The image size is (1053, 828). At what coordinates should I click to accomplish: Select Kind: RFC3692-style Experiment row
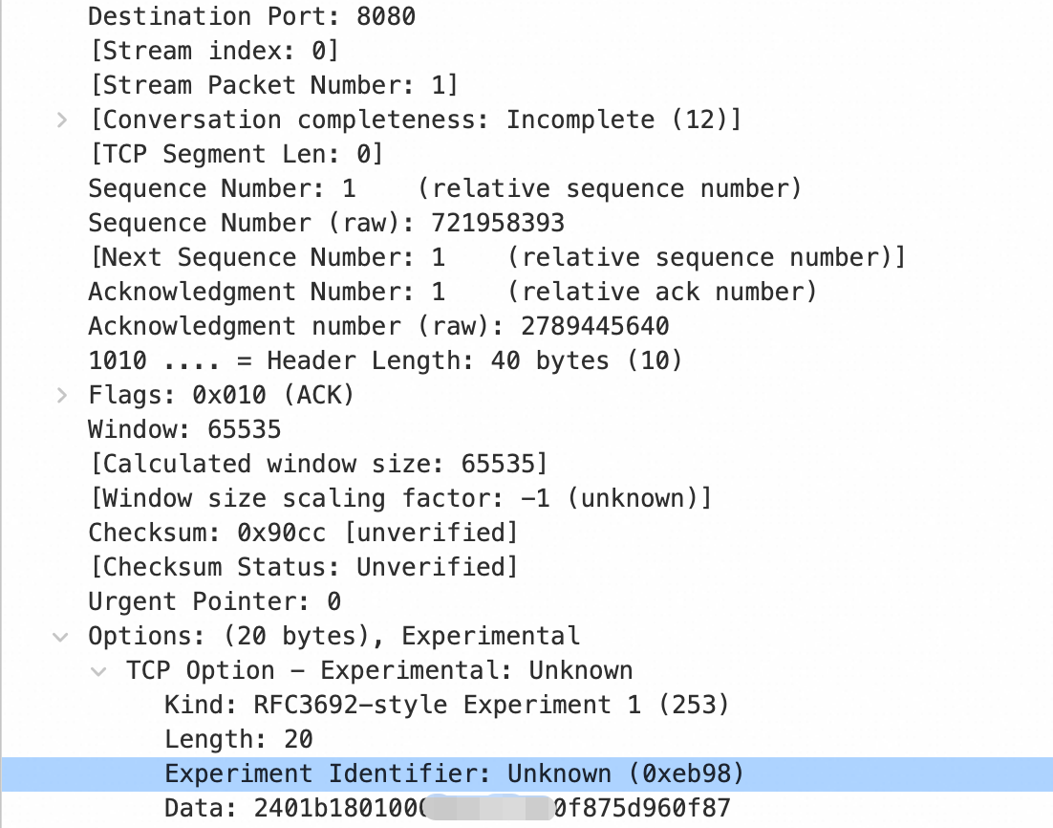[x=446, y=706]
